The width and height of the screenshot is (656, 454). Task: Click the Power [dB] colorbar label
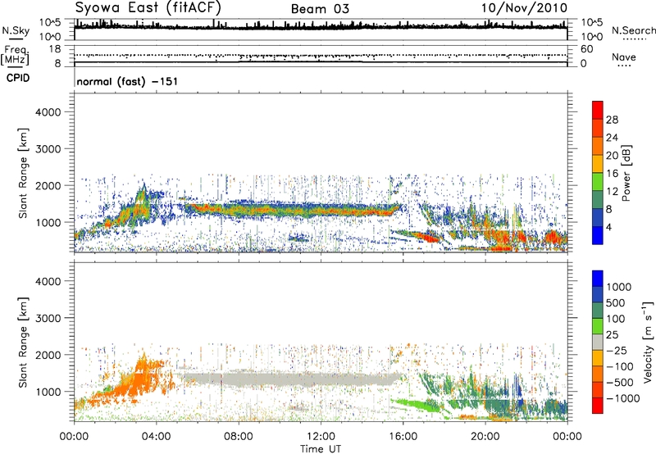tap(626, 173)
